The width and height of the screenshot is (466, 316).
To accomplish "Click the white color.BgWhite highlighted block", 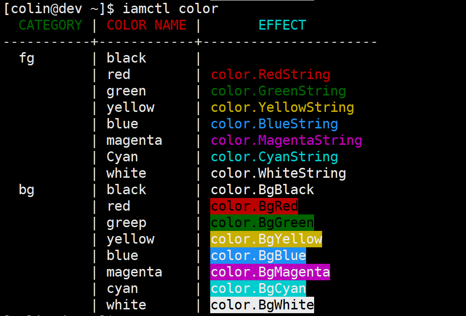I will click(x=262, y=305).
